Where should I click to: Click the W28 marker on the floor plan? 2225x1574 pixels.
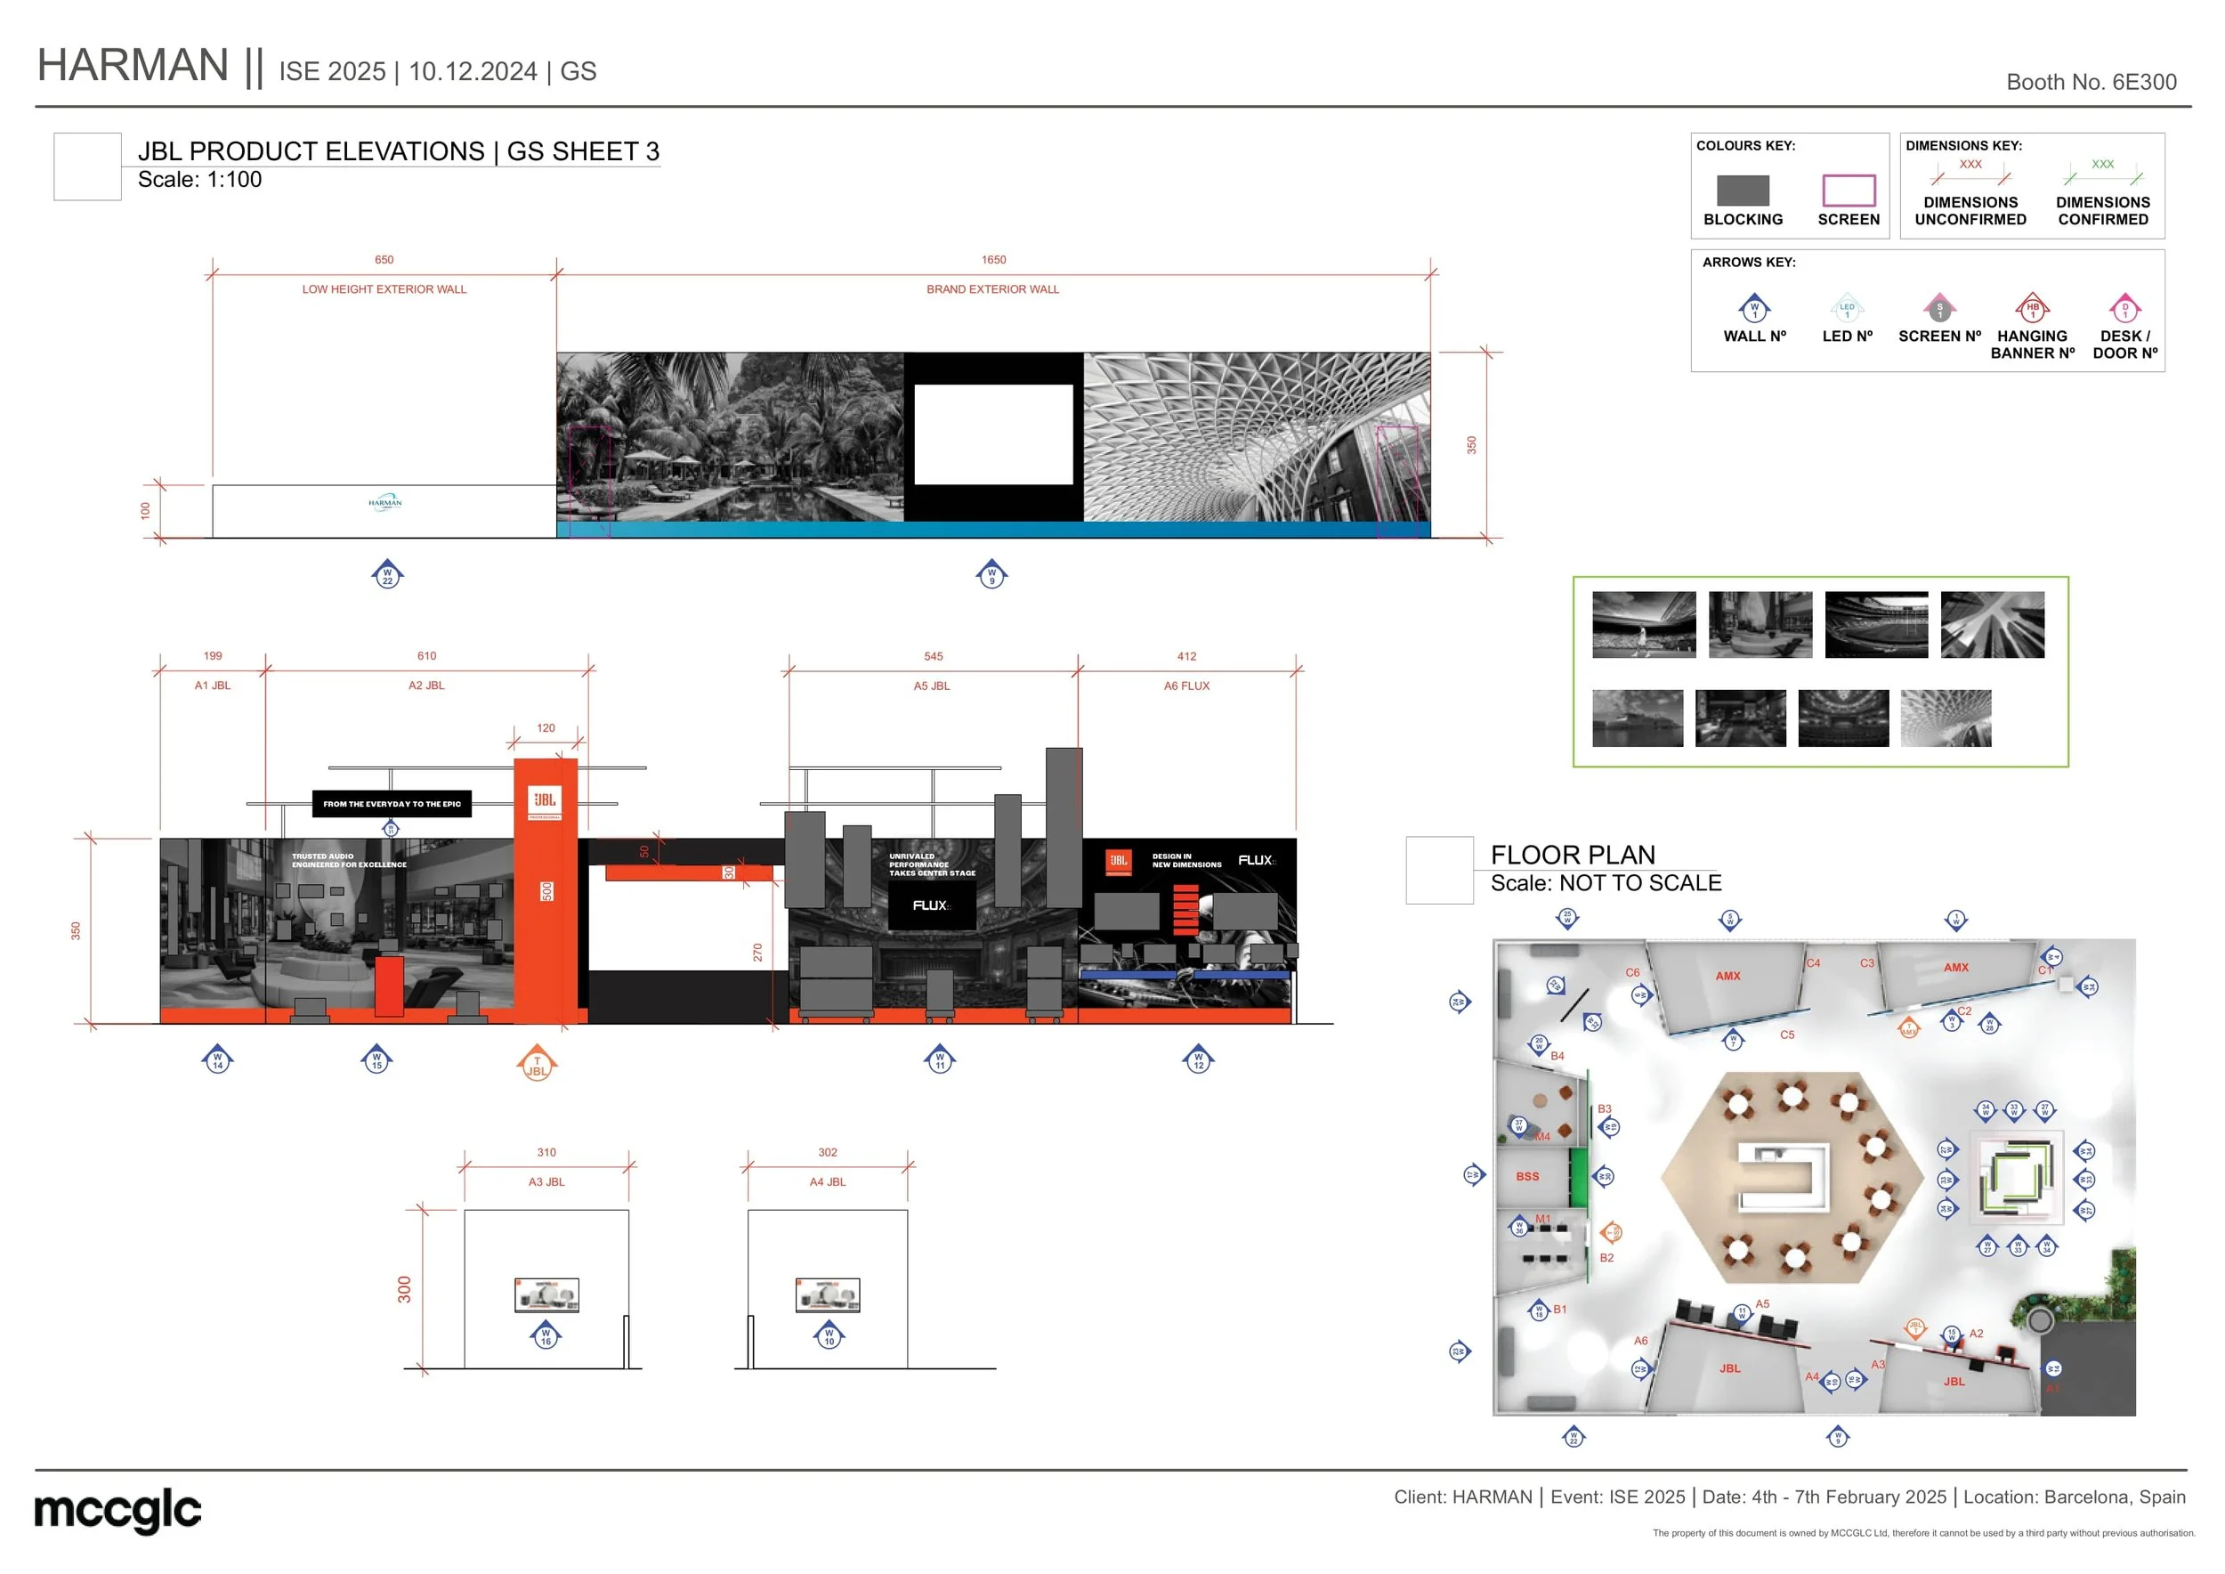[1989, 1025]
